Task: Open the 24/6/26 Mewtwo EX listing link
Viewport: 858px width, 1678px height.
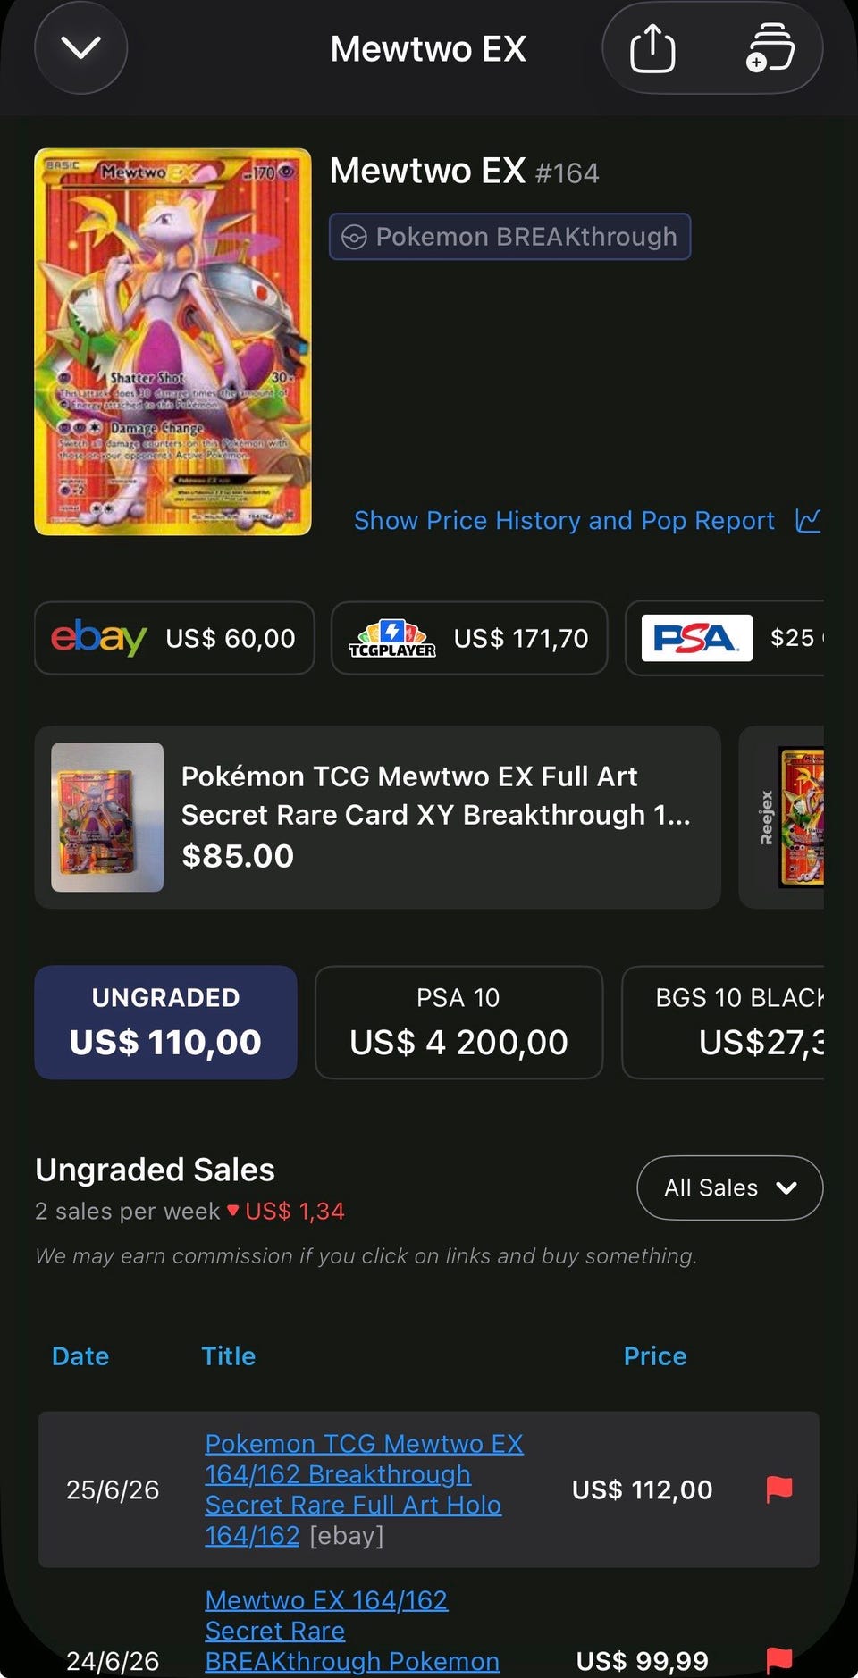Action: pos(352,1631)
